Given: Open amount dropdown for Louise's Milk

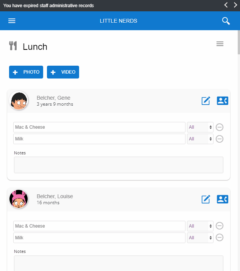Looking at the screenshot, I should click(x=200, y=238).
